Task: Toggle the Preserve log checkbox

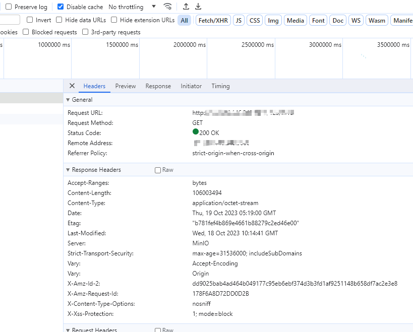Action: tap(9, 7)
